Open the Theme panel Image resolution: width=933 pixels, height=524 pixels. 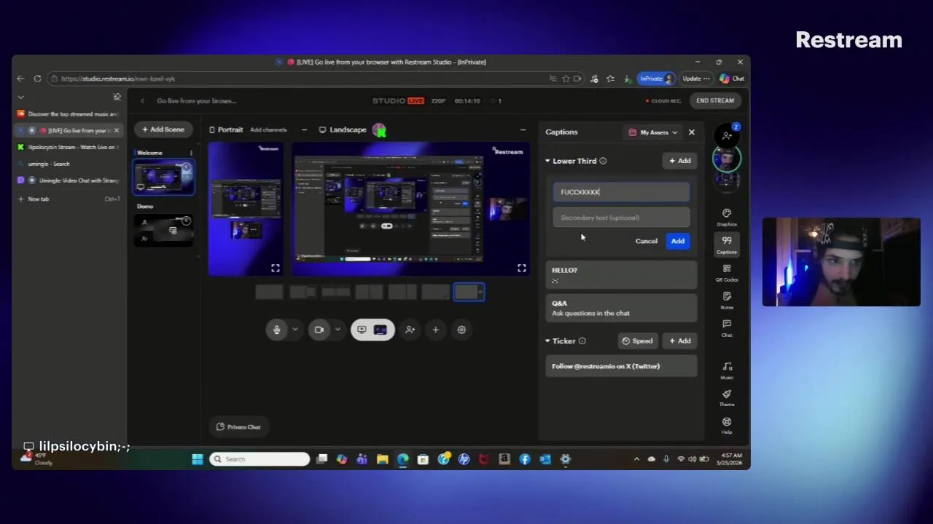pos(727,397)
